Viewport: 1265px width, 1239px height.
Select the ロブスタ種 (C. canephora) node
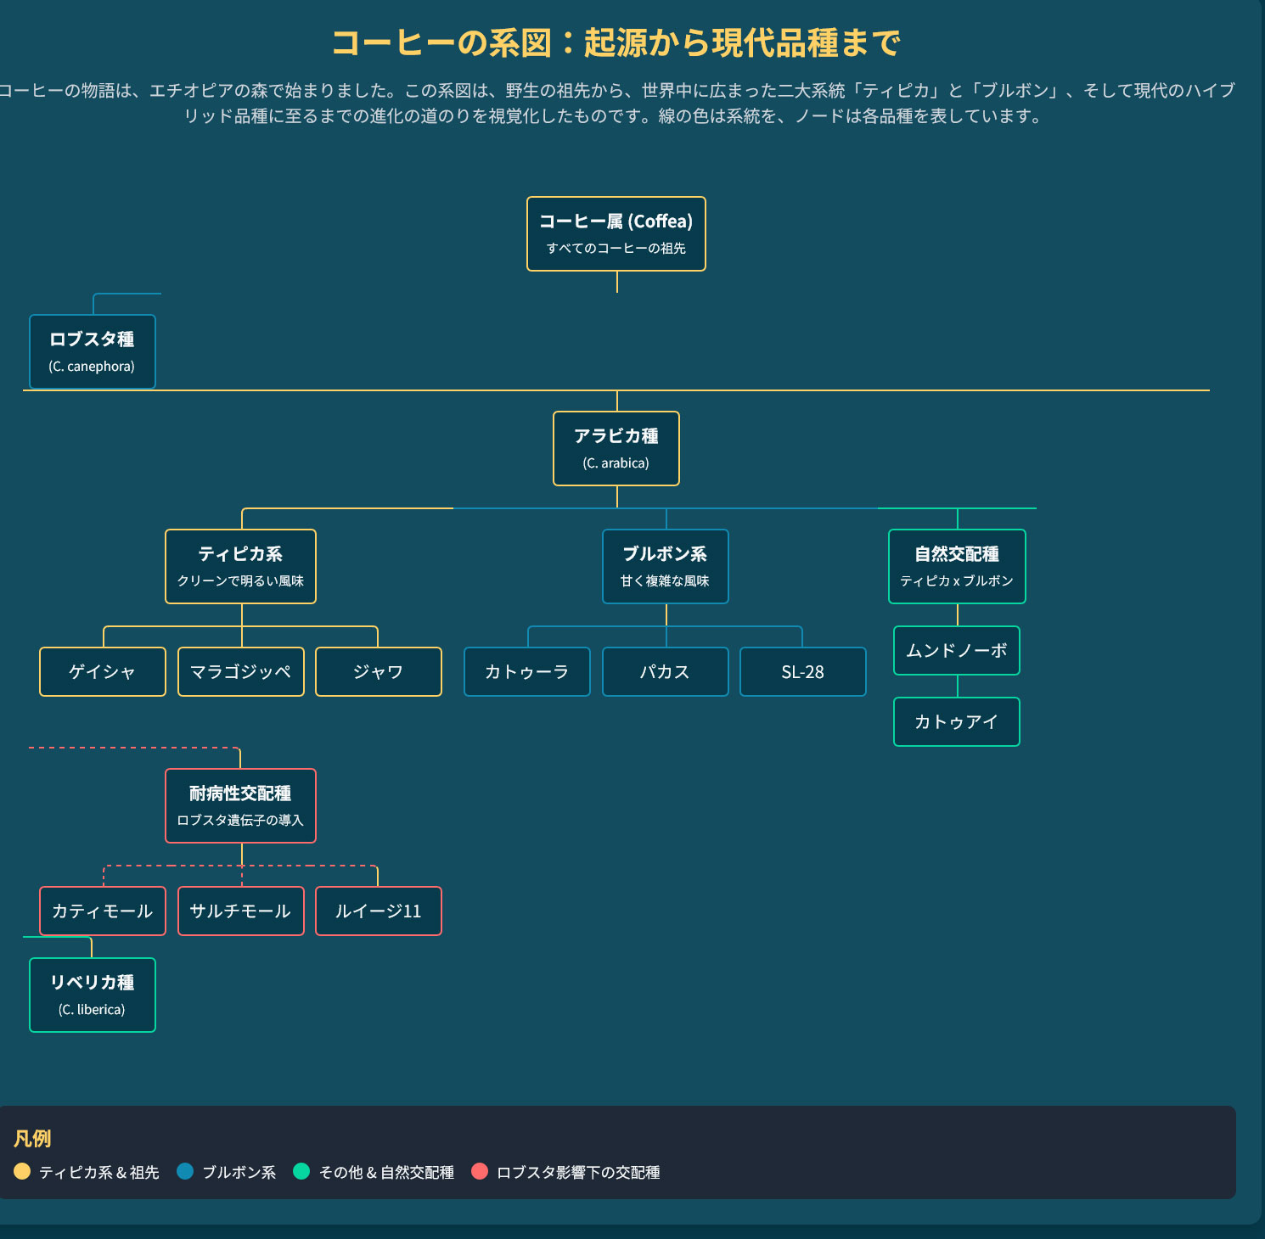(93, 352)
